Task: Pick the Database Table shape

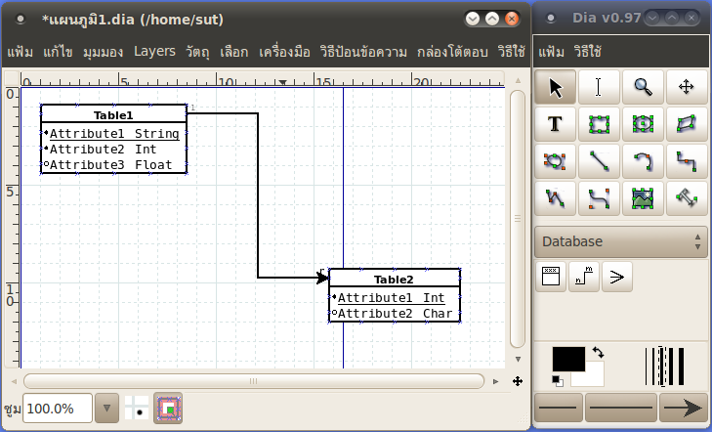Action: tap(551, 277)
